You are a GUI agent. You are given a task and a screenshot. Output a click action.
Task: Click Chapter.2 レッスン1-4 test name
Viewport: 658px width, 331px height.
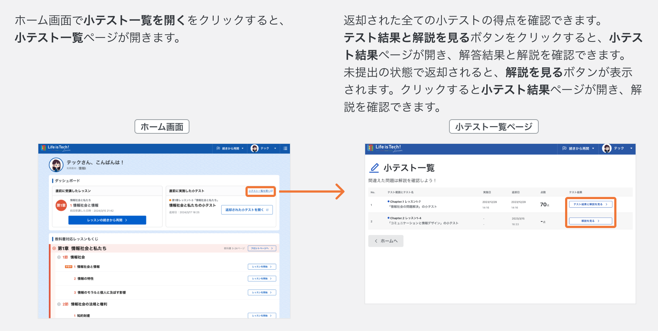(405, 218)
